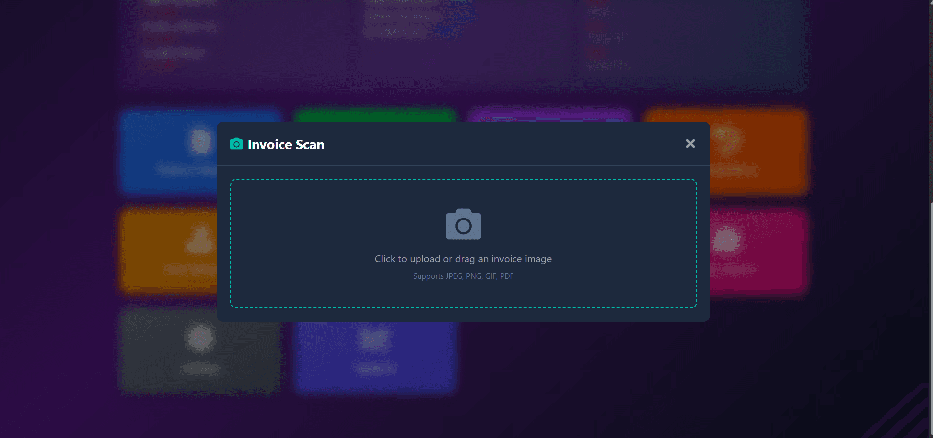The image size is (933, 438).
Task: Click the "Invoice Scan" dialog title
Action: 286,145
